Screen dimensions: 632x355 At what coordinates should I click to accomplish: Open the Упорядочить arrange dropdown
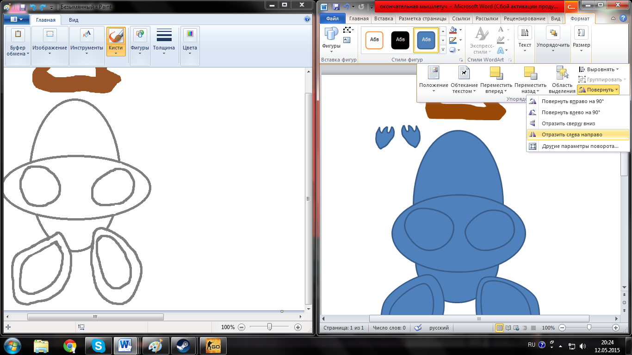tap(553, 39)
